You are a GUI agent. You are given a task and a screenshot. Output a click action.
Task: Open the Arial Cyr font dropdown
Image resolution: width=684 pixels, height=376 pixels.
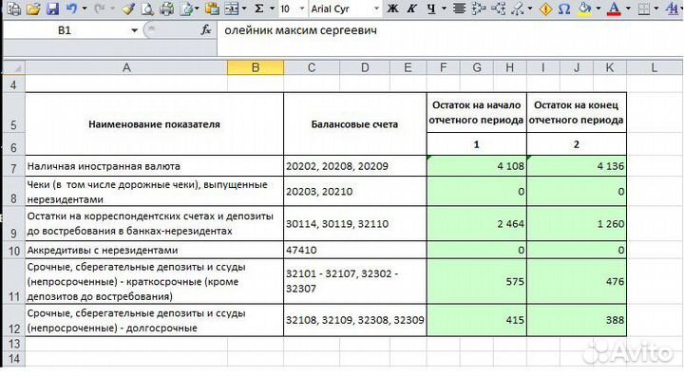tap(376, 9)
